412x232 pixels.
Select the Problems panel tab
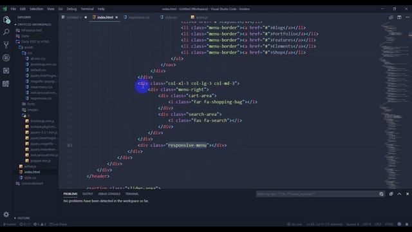click(70, 194)
